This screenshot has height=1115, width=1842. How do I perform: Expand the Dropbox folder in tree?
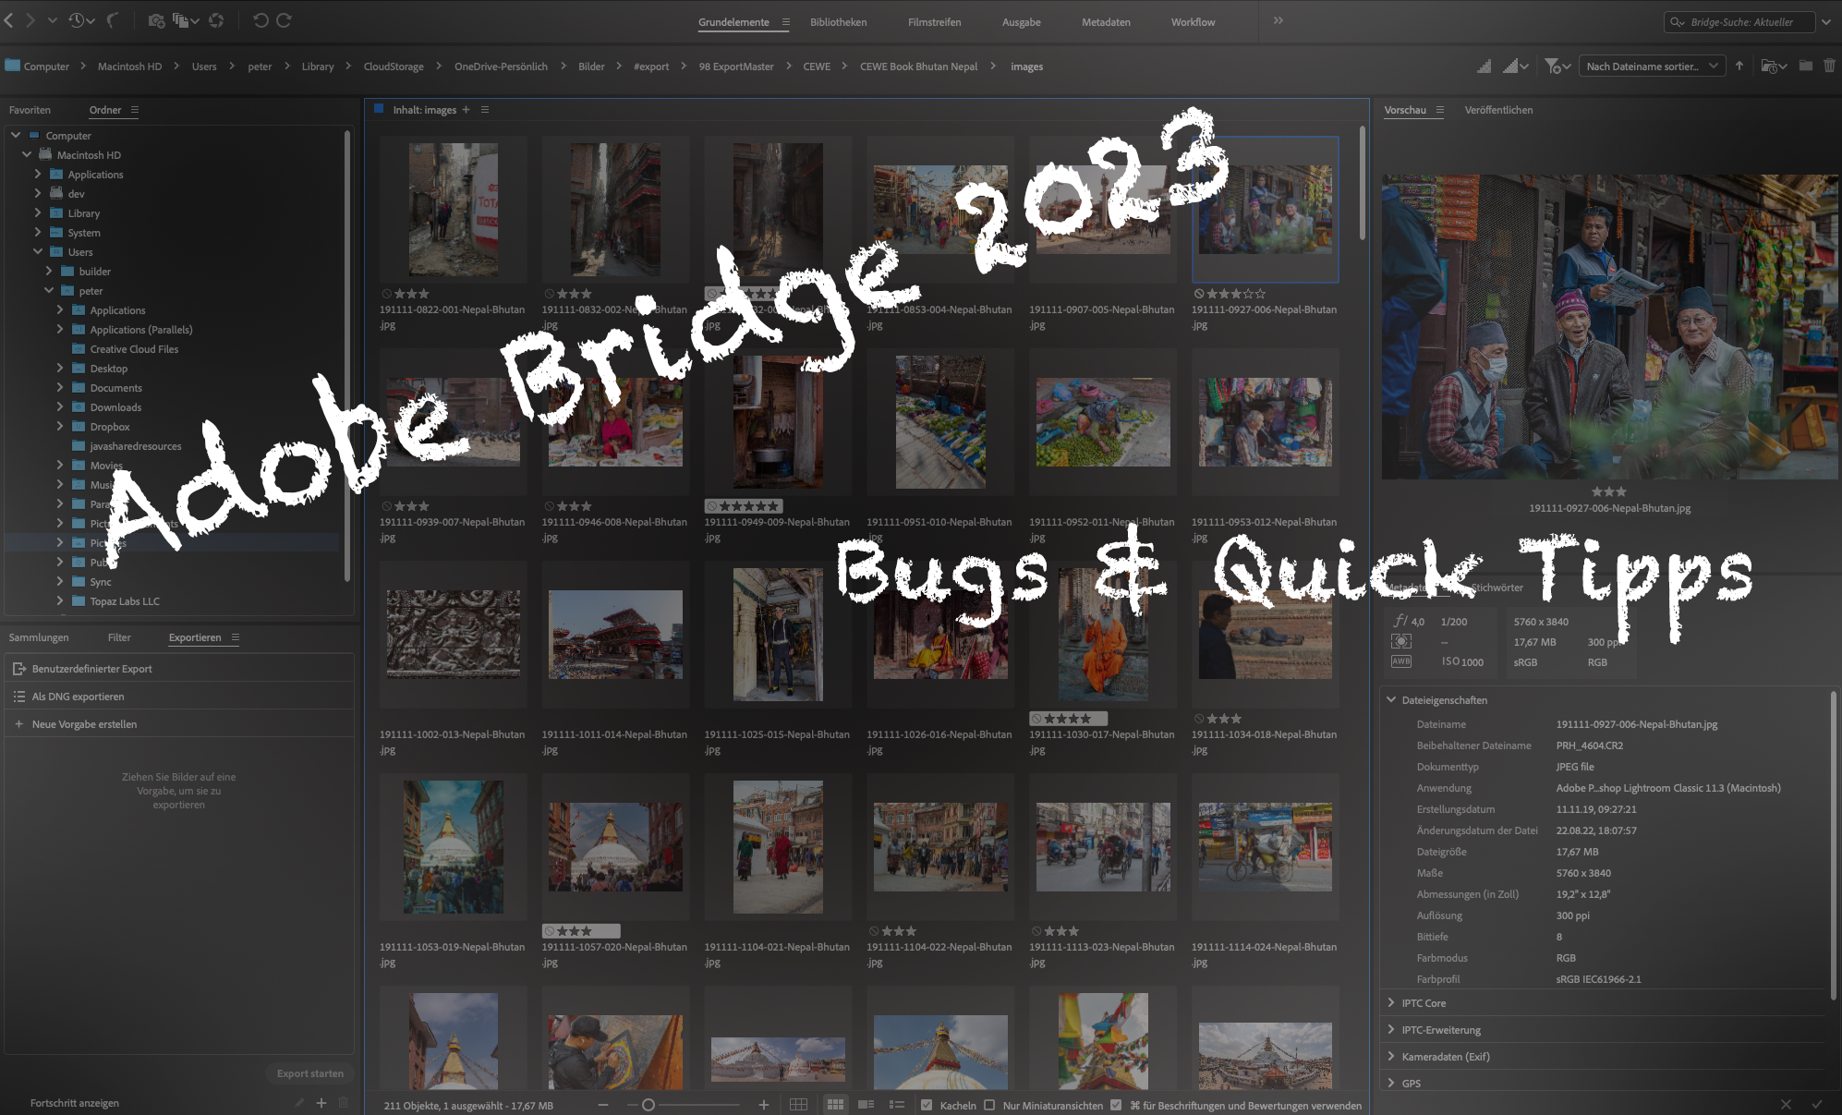tap(60, 426)
